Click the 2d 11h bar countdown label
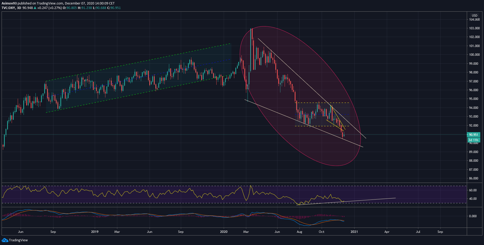Screen dimensions: 484x245 (x=473, y=140)
